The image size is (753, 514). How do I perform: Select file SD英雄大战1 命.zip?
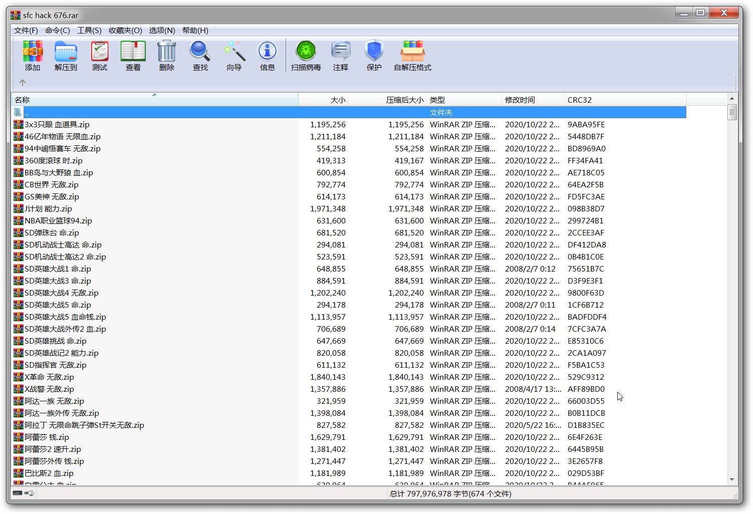click(x=58, y=269)
